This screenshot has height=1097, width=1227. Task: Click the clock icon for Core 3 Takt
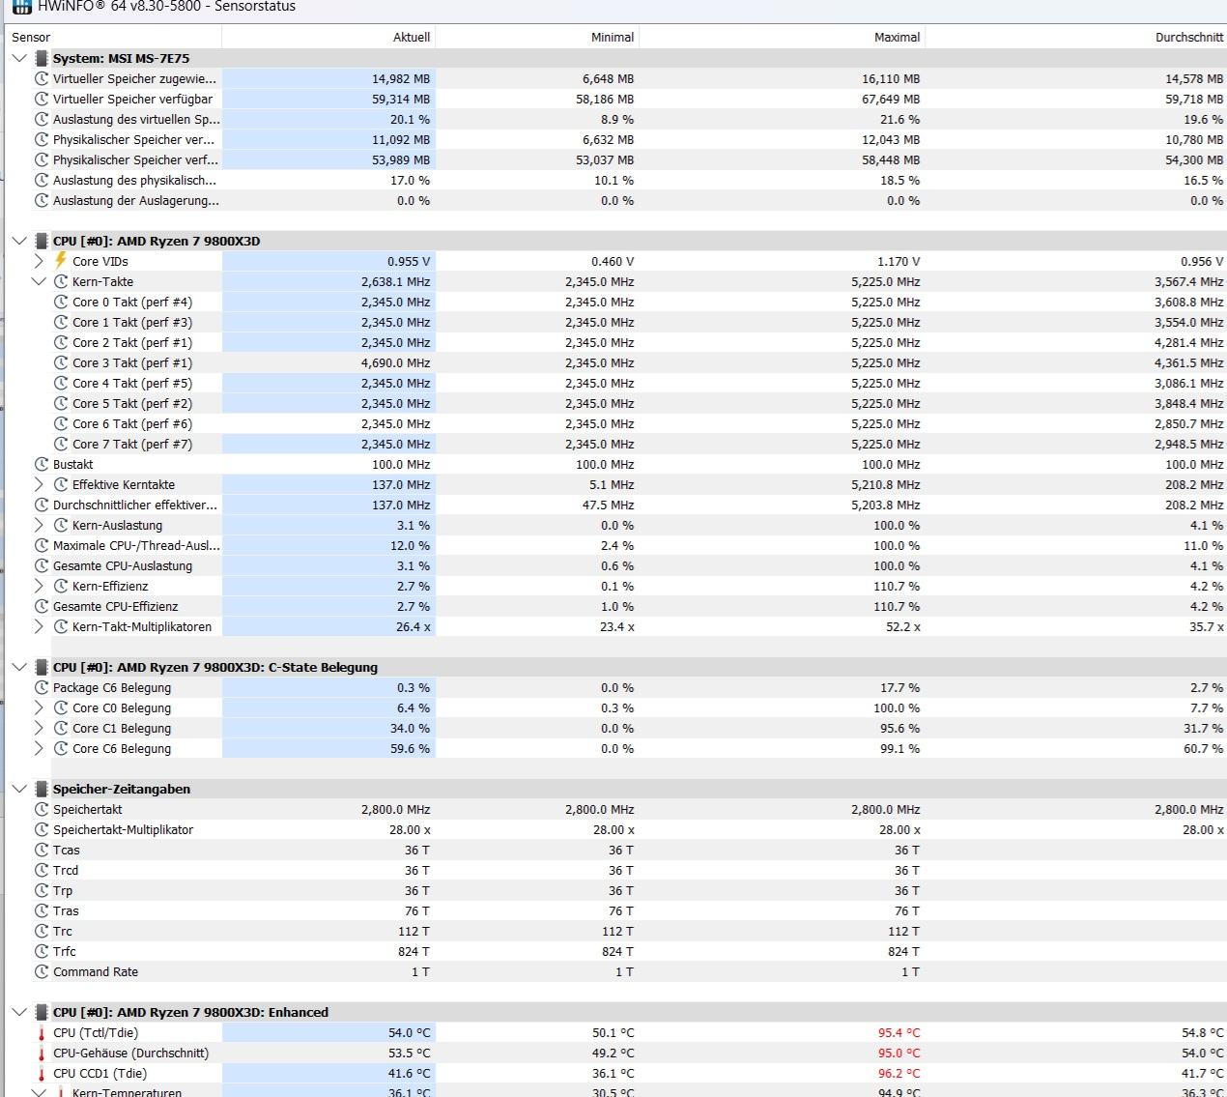coord(61,362)
